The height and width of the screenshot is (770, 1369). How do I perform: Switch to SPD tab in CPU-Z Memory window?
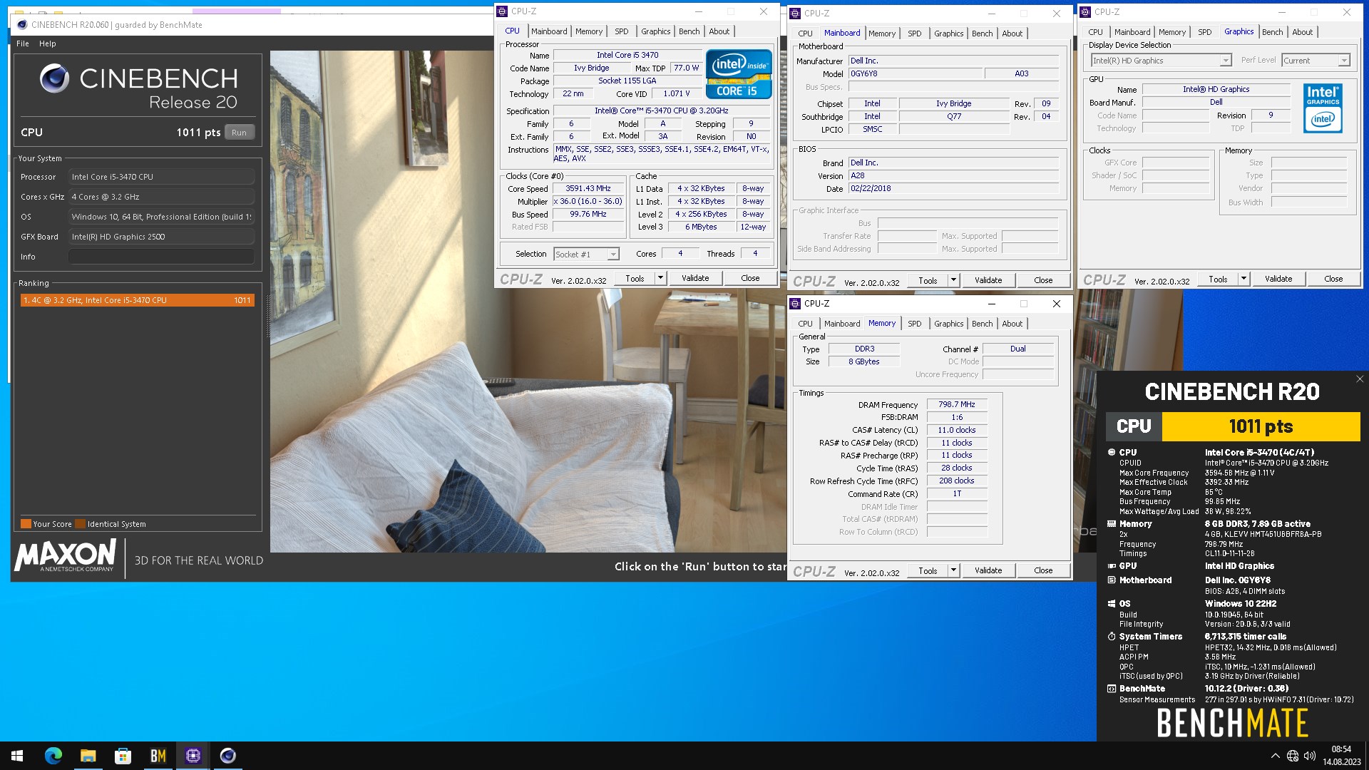click(914, 324)
